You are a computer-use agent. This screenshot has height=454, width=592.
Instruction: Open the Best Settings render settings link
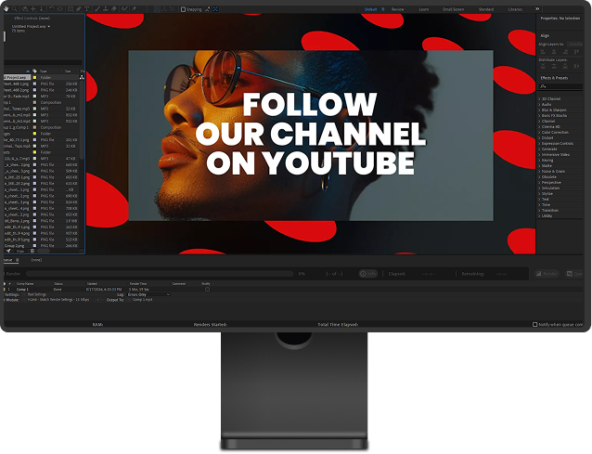[x=36, y=294]
